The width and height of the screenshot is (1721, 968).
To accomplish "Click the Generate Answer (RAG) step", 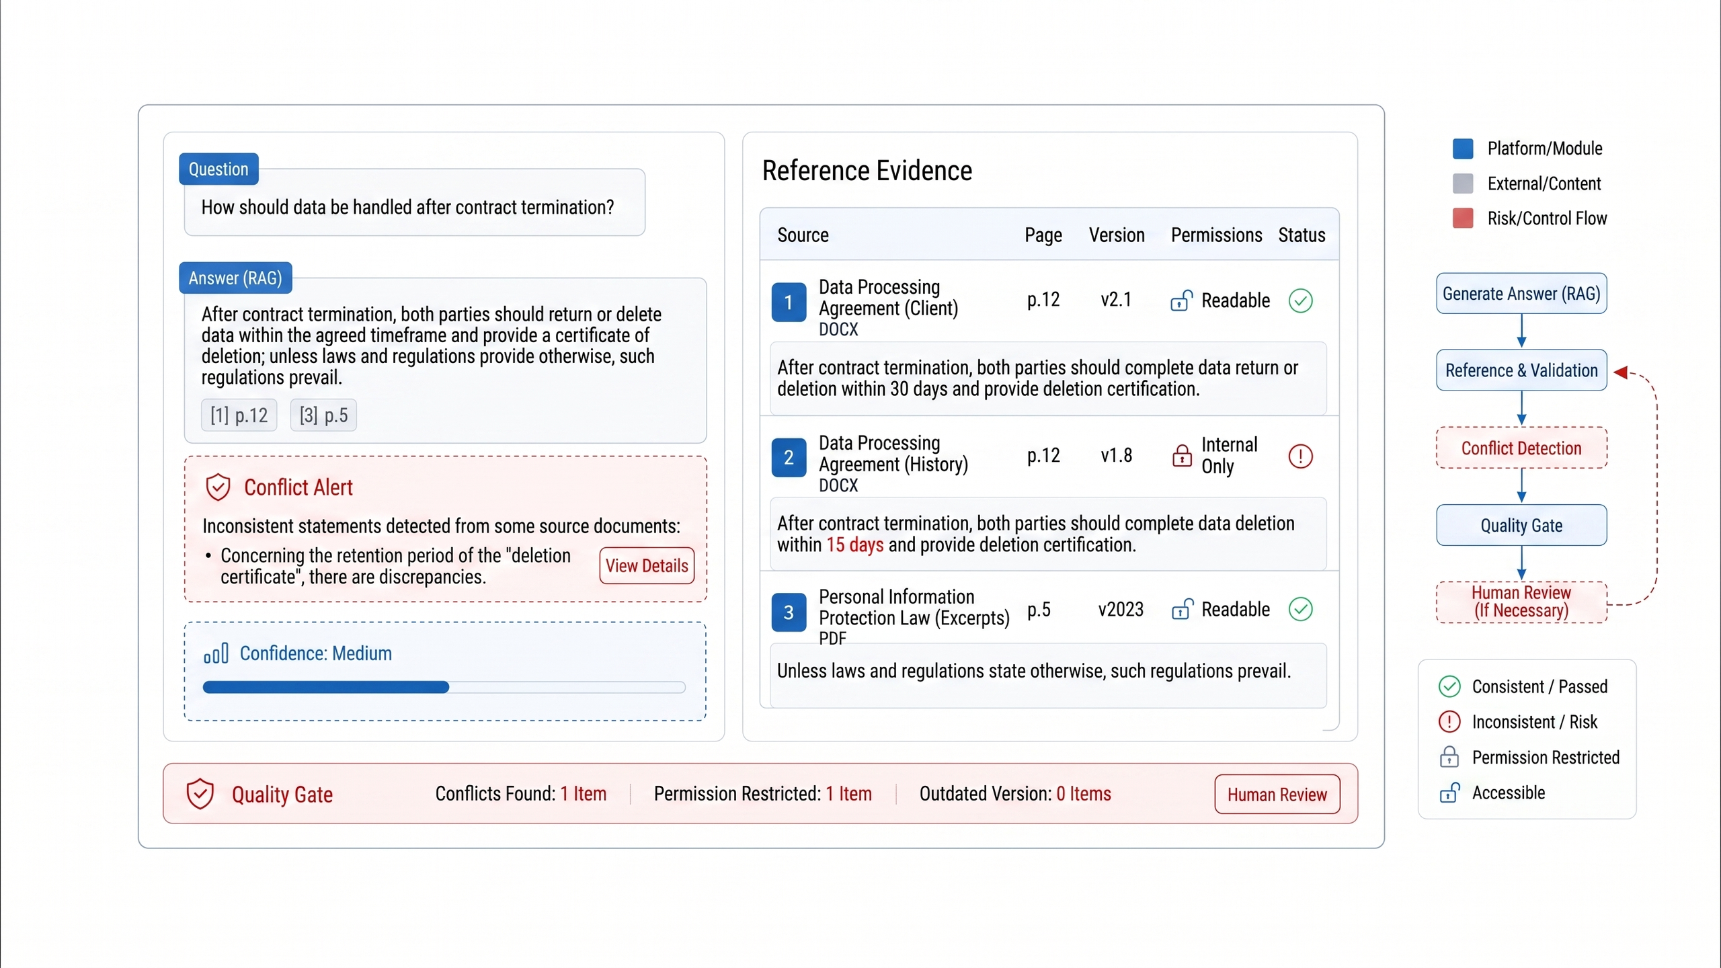I will 1521,294.
